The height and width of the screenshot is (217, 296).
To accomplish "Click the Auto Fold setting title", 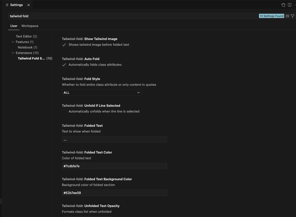I will pyautogui.click(x=81, y=59).
